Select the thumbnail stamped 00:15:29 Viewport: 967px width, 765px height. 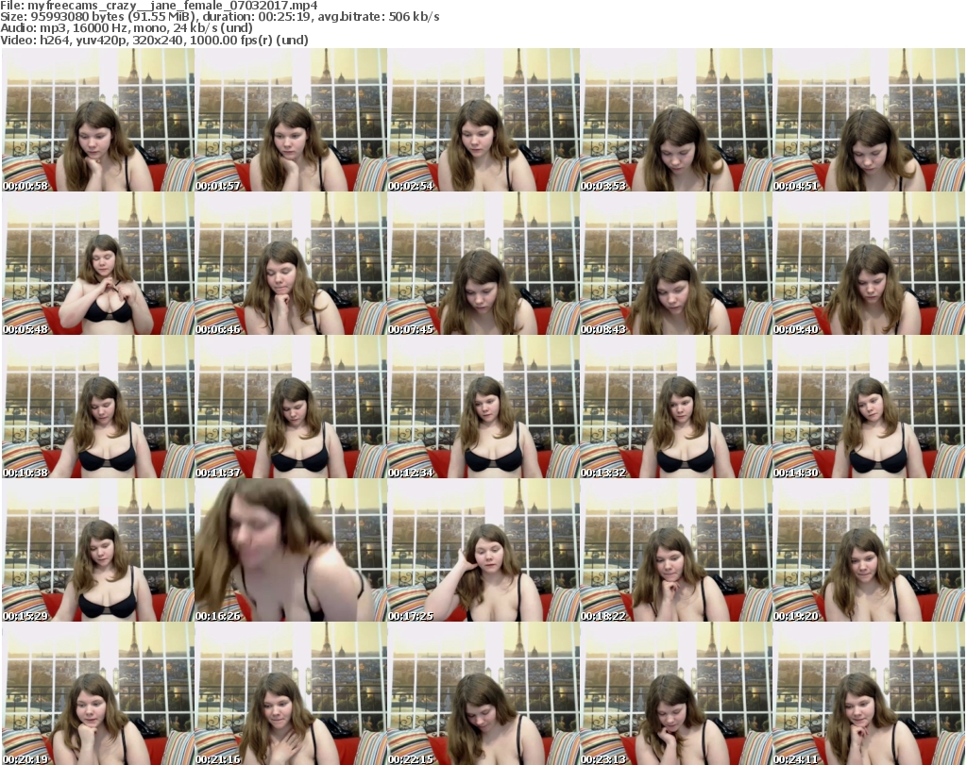pyautogui.click(x=98, y=550)
